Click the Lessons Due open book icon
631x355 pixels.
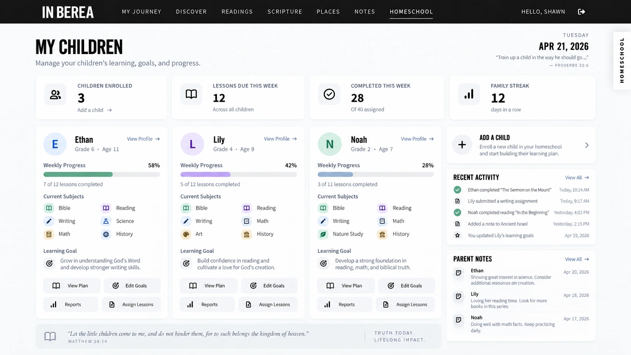click(x=191, y=94)
